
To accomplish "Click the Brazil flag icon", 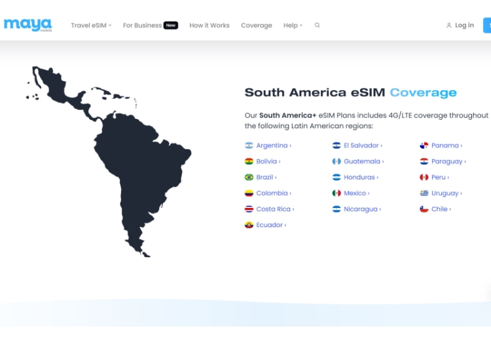I will pyautogui.click(x=249, y=177).
